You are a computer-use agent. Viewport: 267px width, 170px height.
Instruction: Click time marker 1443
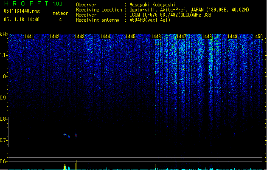click(80, 37)
